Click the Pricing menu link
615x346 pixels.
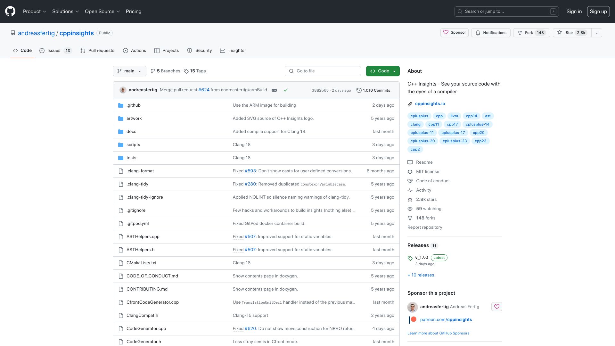pos(134,12)
